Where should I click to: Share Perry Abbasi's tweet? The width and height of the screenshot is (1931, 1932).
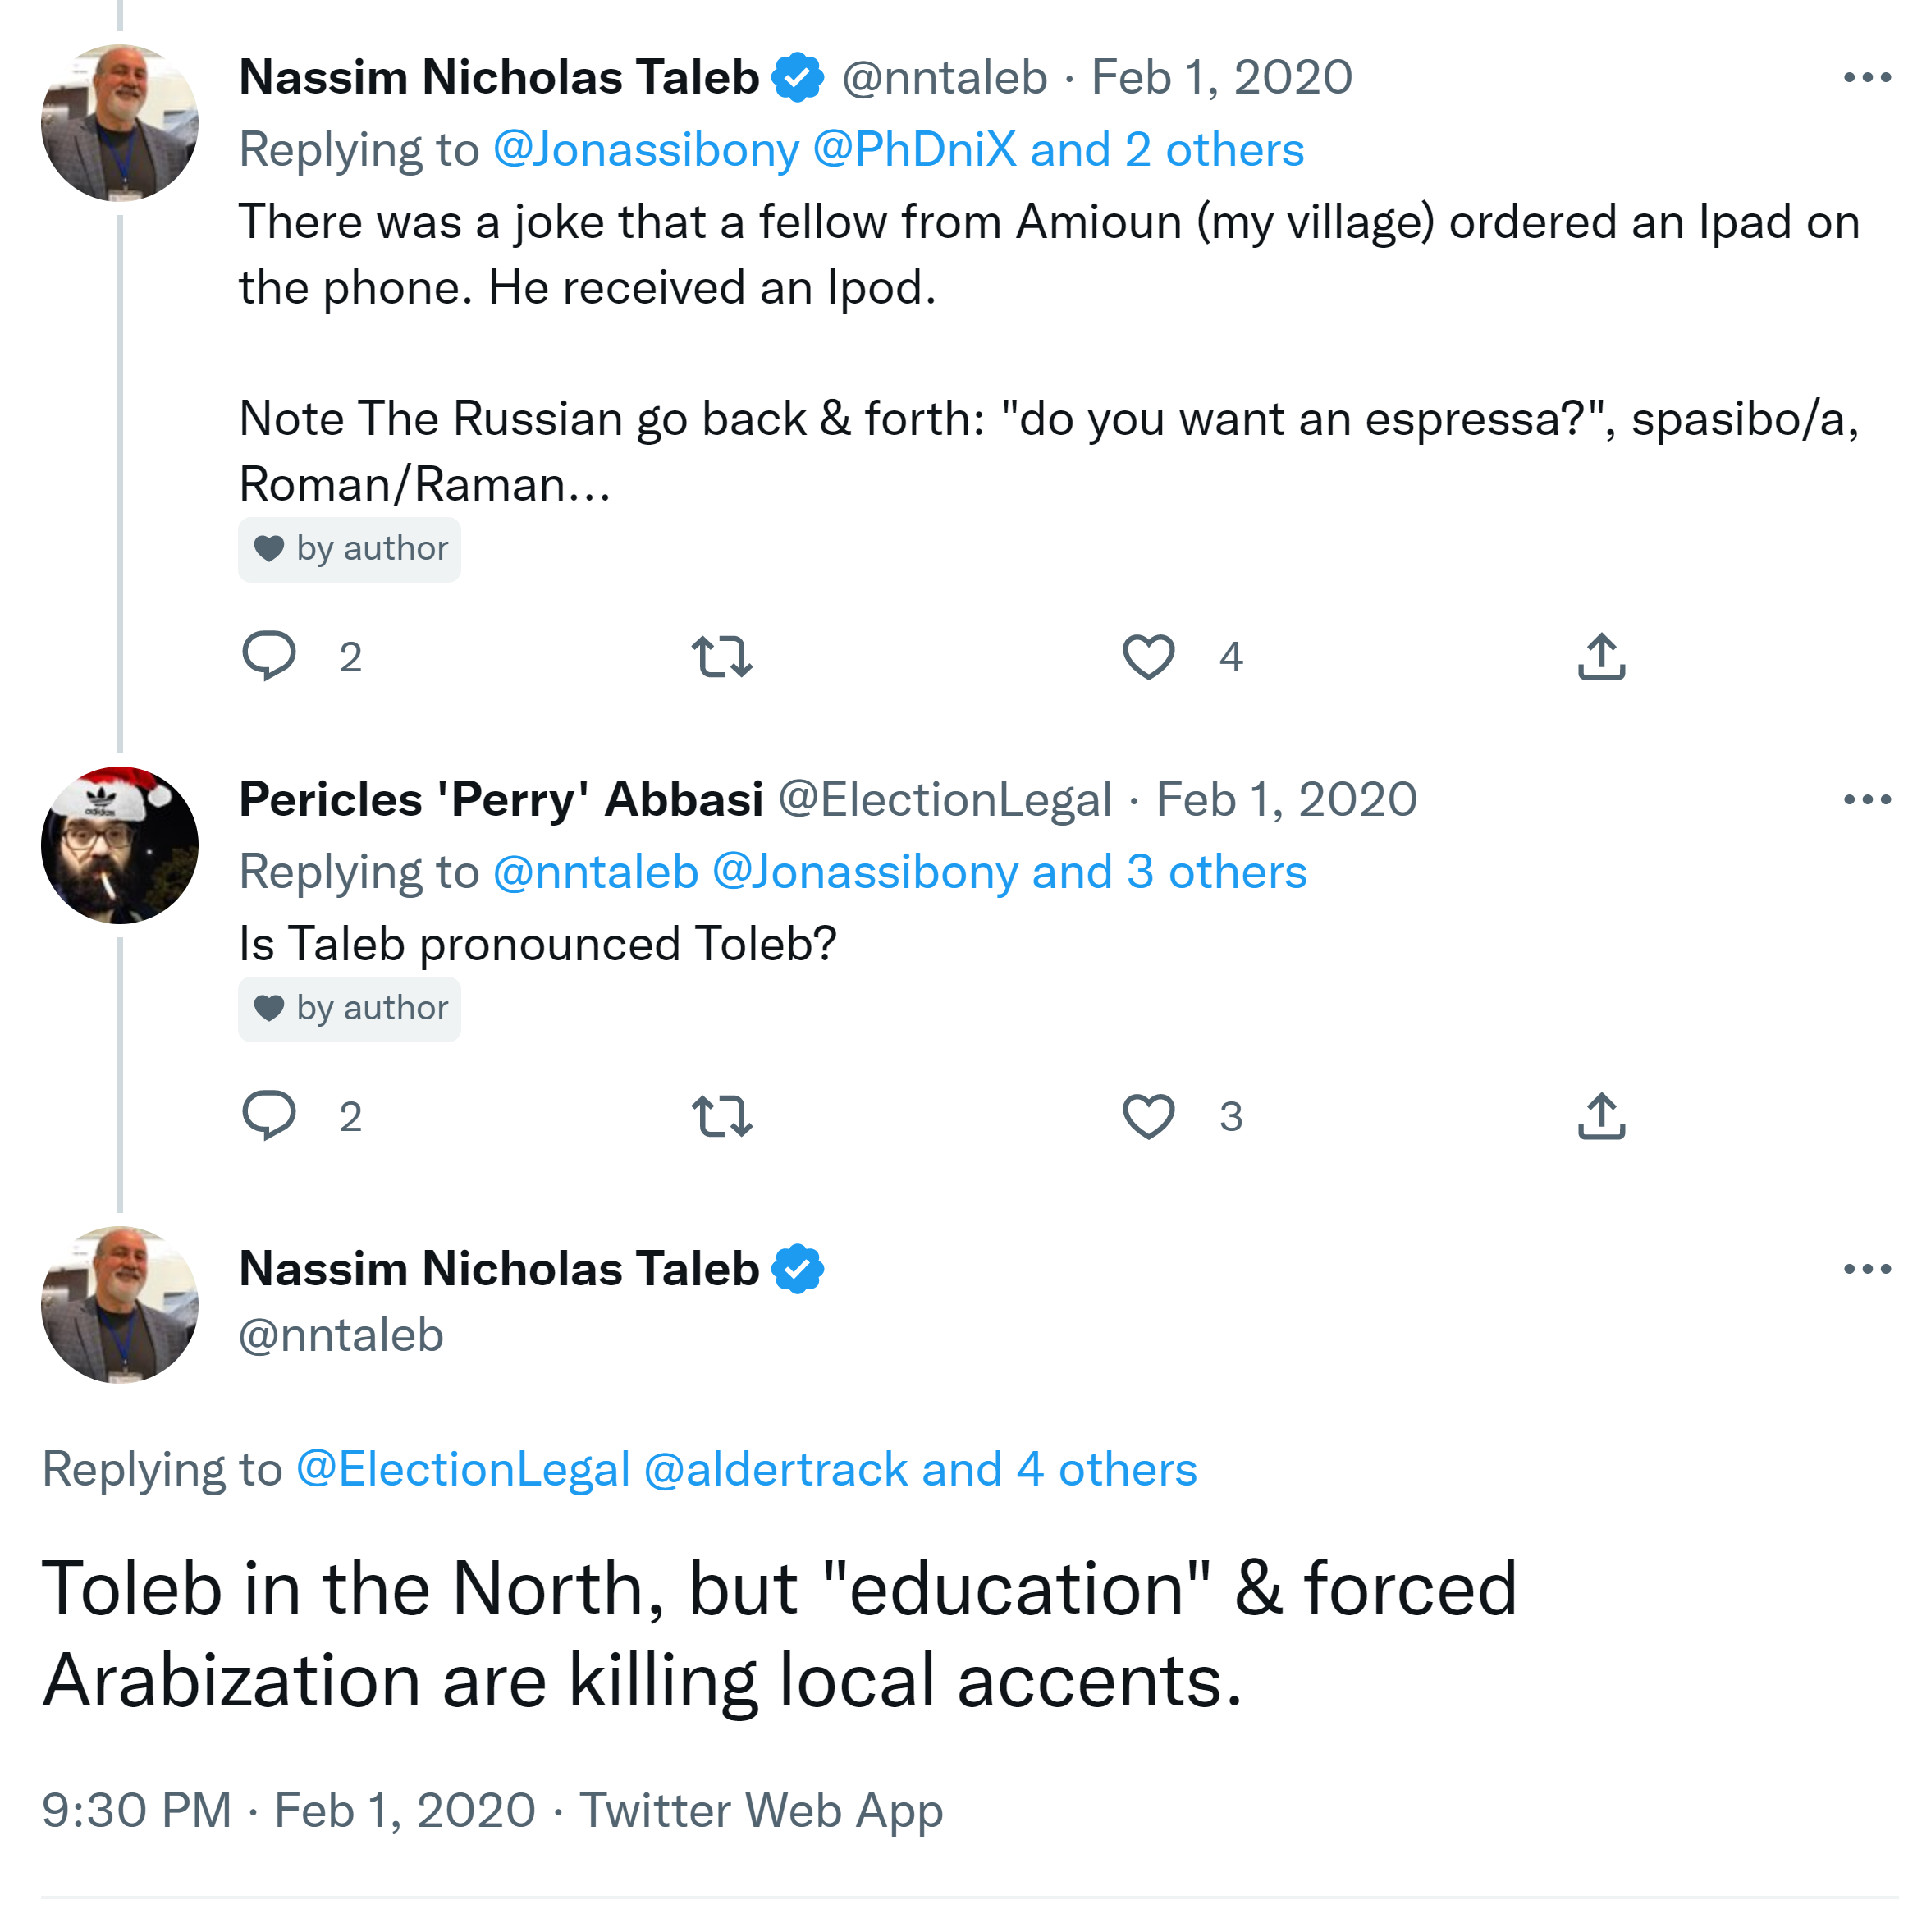(x=1601, y=1115)
